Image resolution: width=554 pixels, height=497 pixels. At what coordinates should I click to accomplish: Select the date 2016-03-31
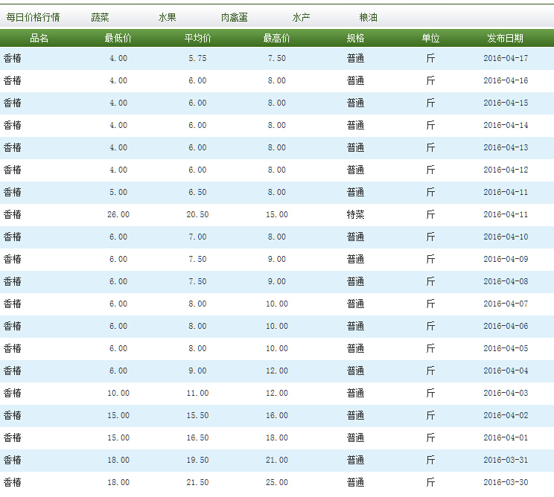506,460
